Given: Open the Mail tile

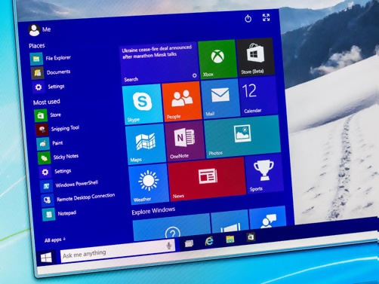Looking at the screenshot, I should click(x=220, y=99).
